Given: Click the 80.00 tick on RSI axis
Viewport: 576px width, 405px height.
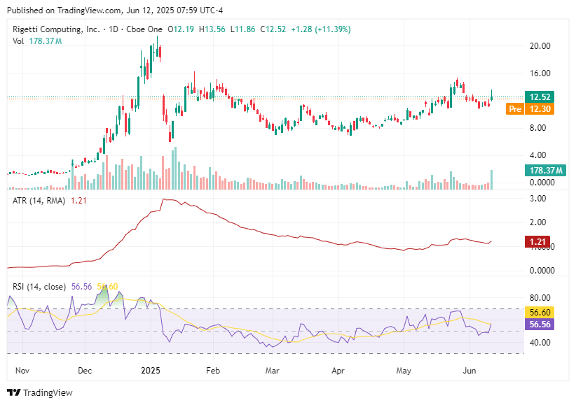Looking at the screenshot, I should tap(540, 297).
